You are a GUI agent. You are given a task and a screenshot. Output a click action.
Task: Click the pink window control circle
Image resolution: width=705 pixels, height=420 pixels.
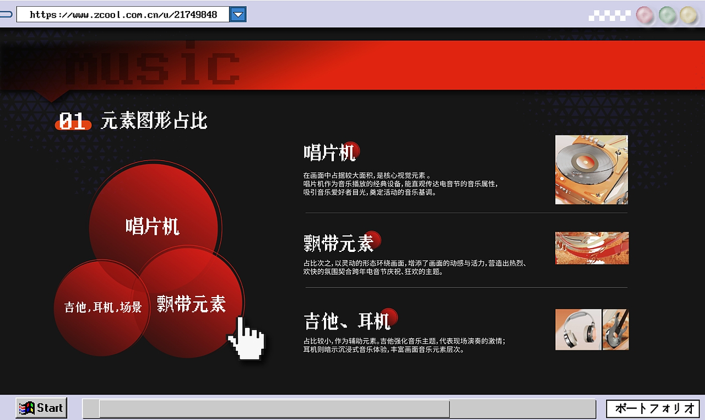[644, 15]
